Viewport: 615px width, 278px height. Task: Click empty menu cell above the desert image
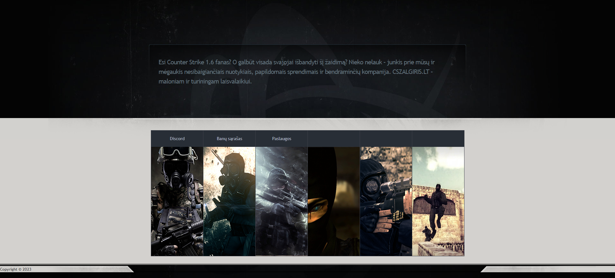click(x=438, y=139)
